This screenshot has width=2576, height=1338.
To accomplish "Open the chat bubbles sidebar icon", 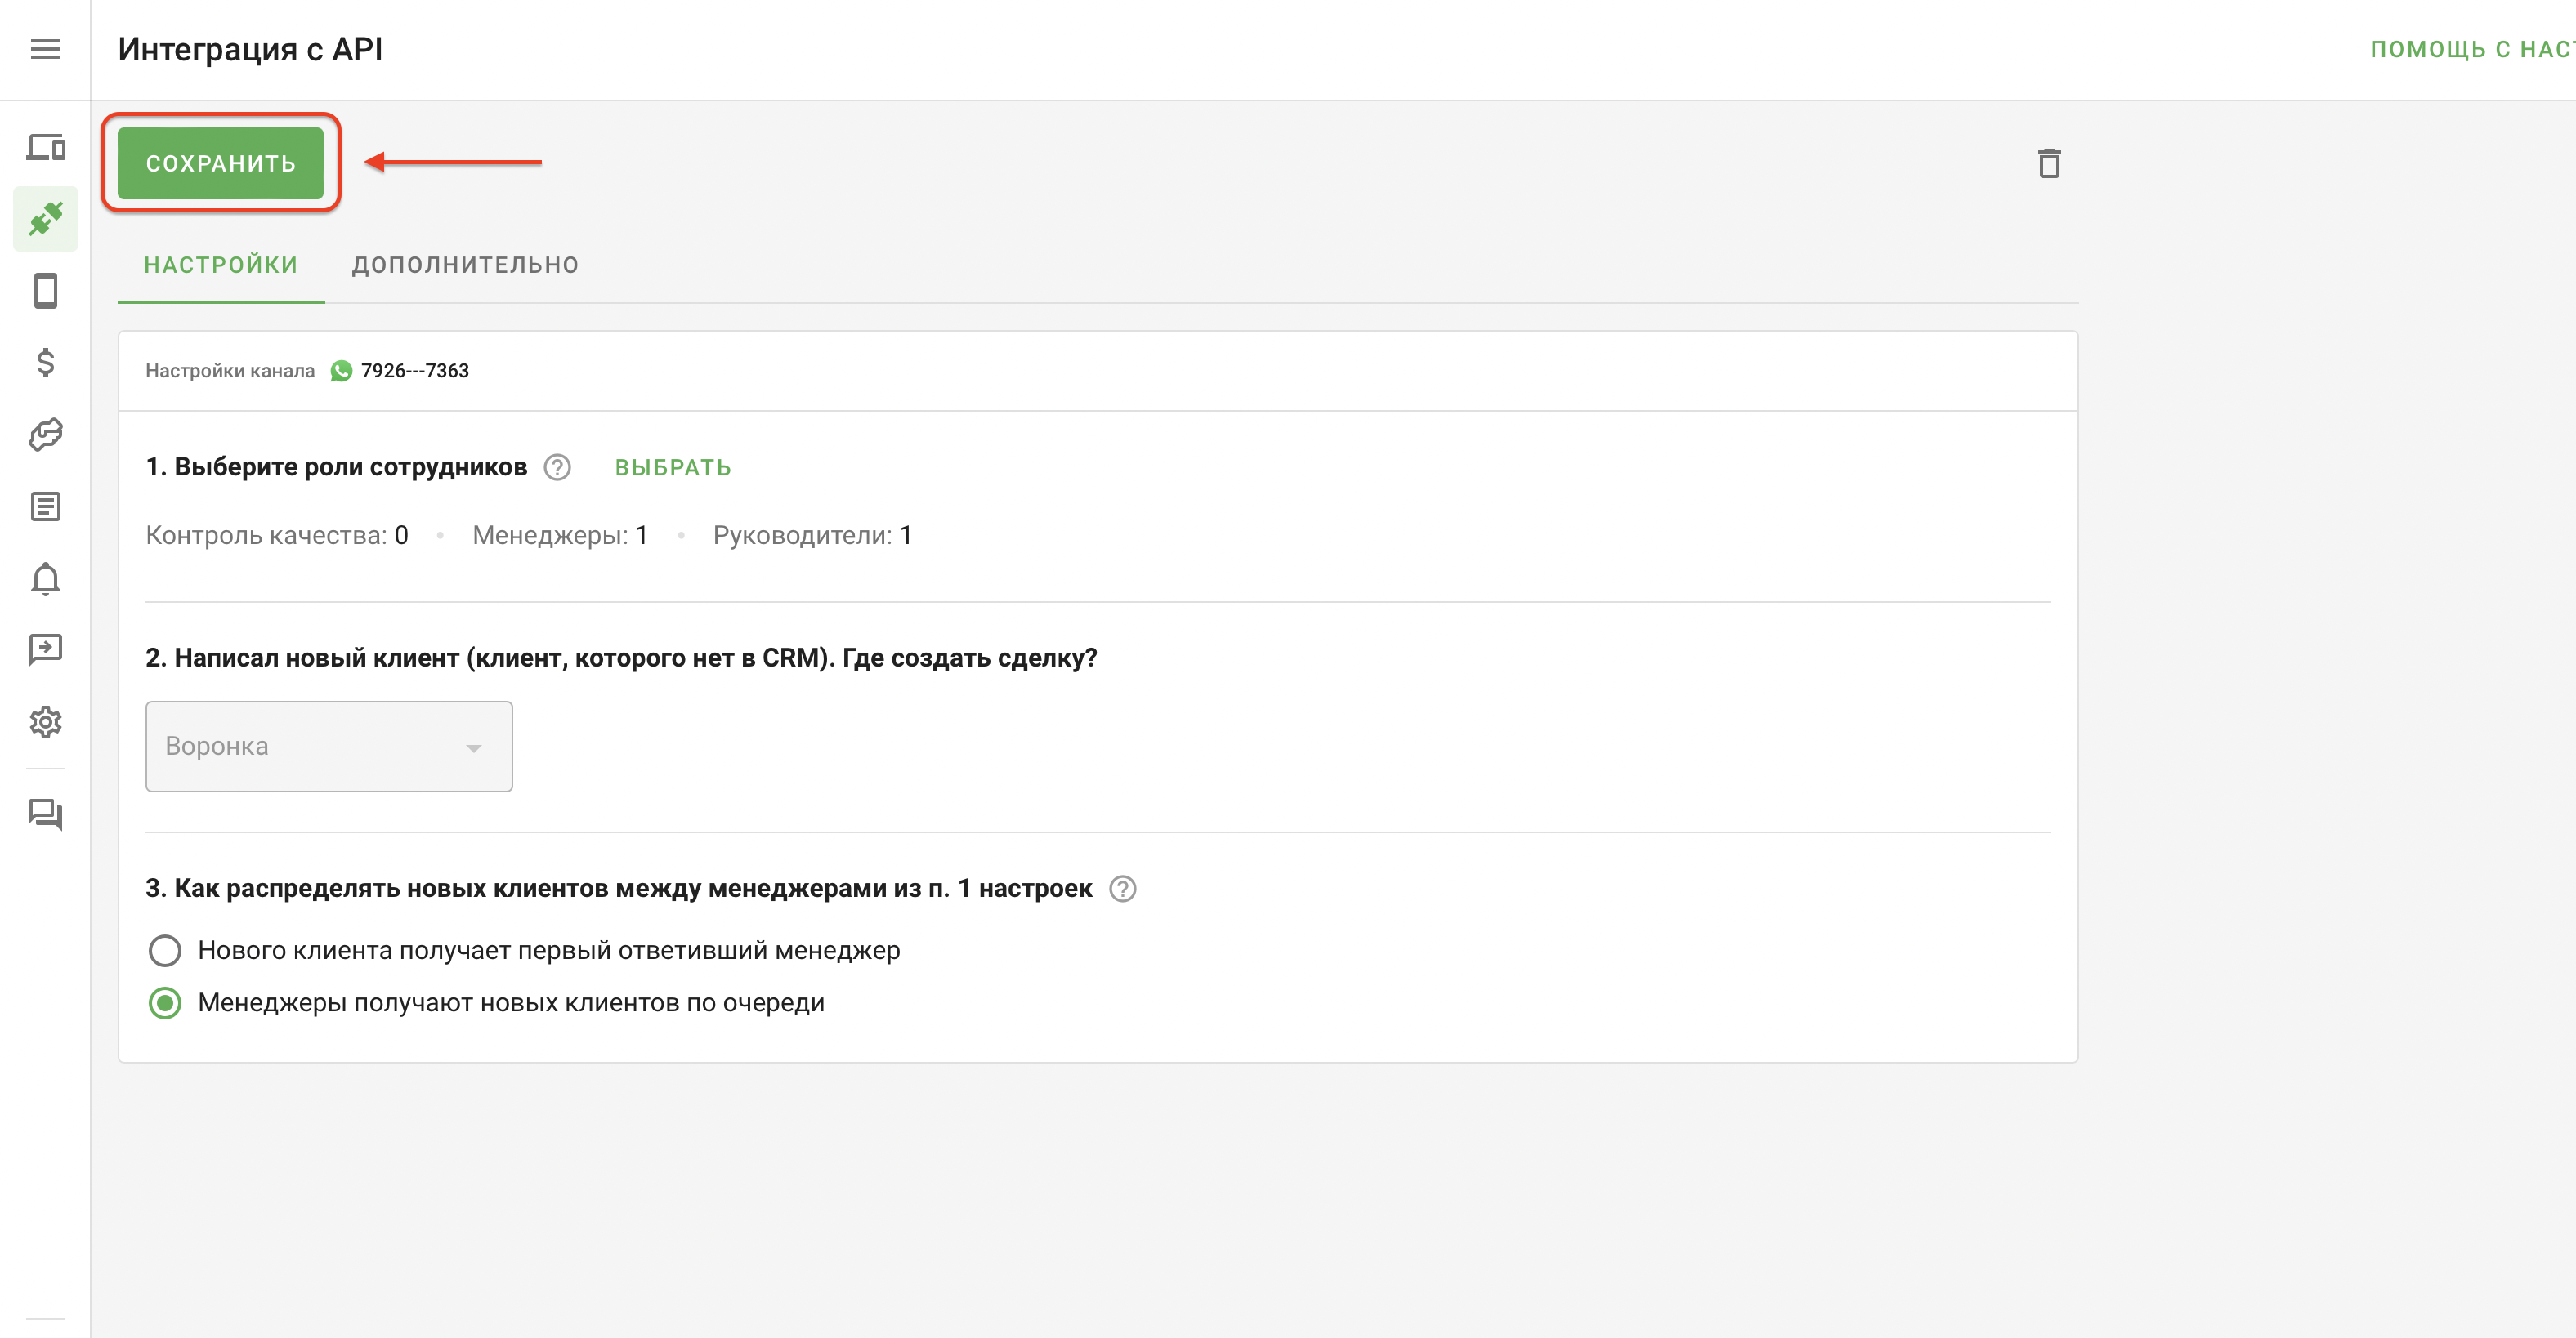I will pyautogui.click(x=45, y=814).
